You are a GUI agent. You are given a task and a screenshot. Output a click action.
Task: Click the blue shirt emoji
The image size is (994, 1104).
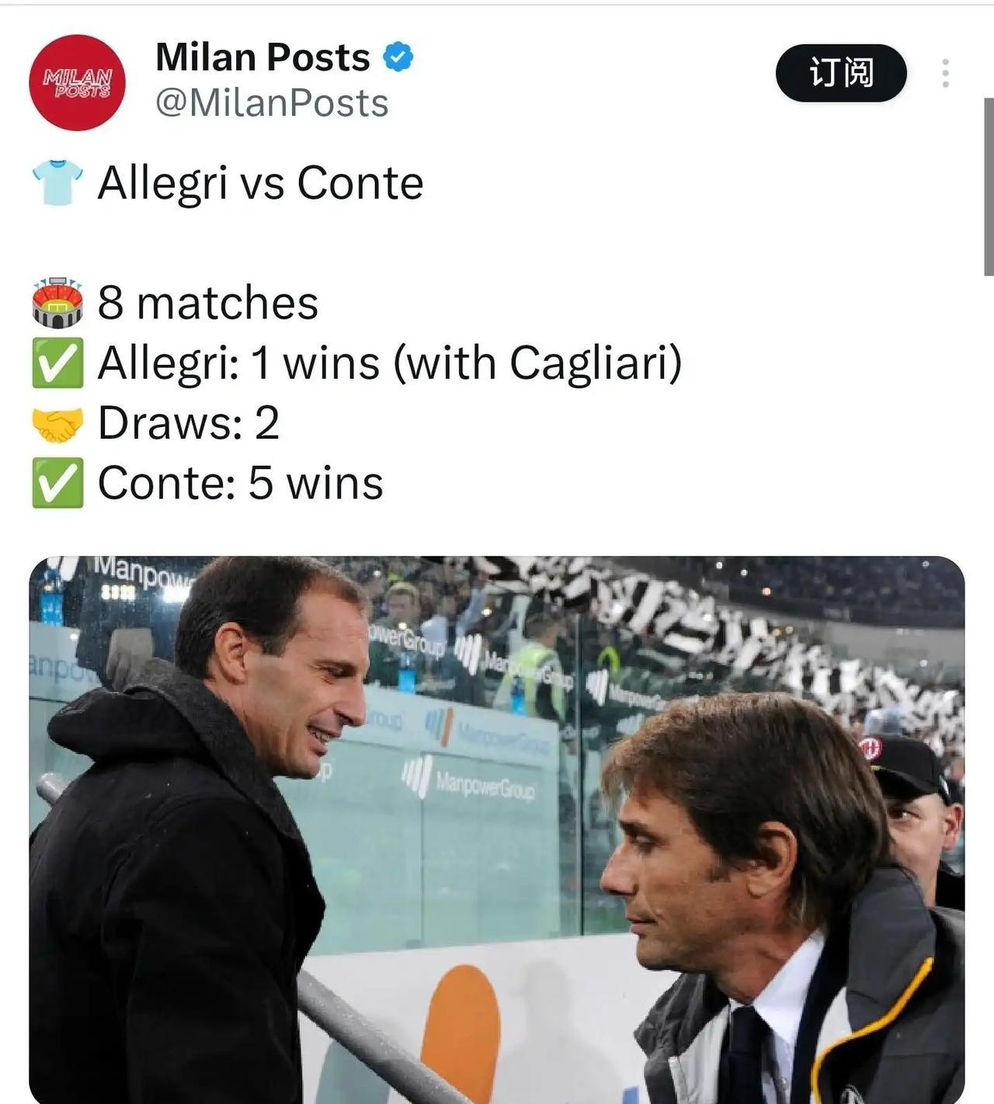click(57, 182)
